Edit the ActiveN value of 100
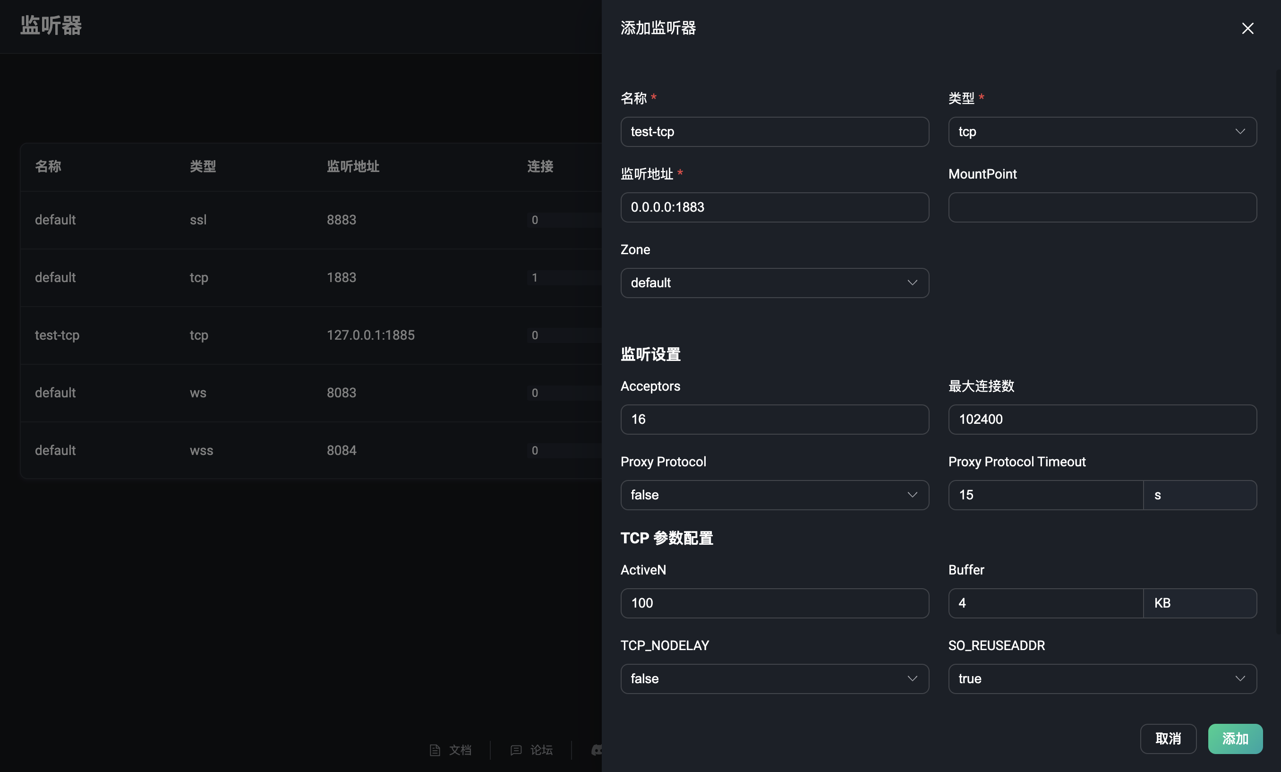Screen dimensions: 1281x772 point(775,603)
